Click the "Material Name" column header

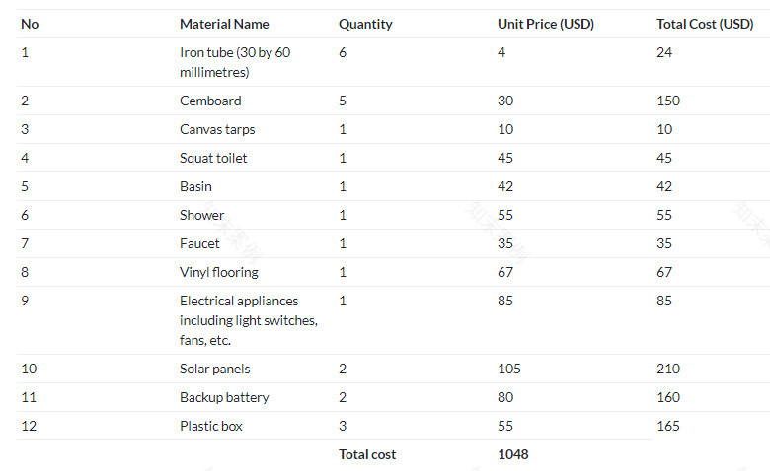[224, 24]
